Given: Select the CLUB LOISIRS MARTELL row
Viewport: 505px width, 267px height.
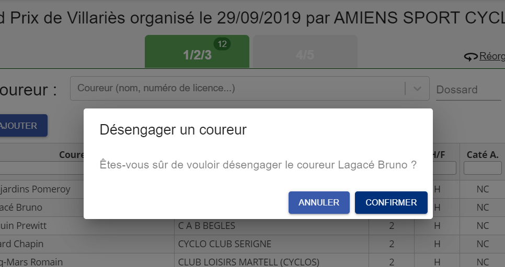Looking at the screenshot, I should tap(252, 261).
